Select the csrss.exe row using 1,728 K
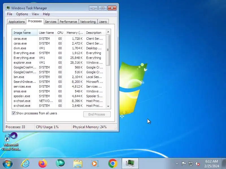Image resolution: width=226 pixels, height=169 pixels. (x=59, y=39)
